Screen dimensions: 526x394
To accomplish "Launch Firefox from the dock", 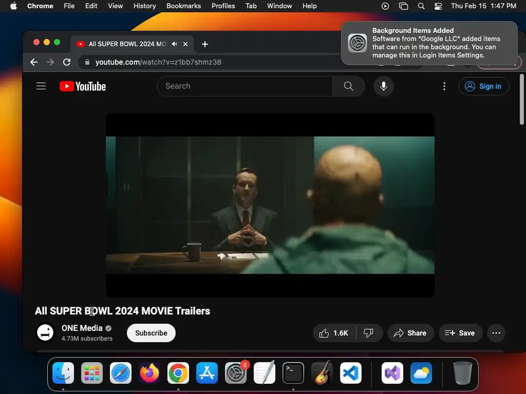I will point(149,373).
